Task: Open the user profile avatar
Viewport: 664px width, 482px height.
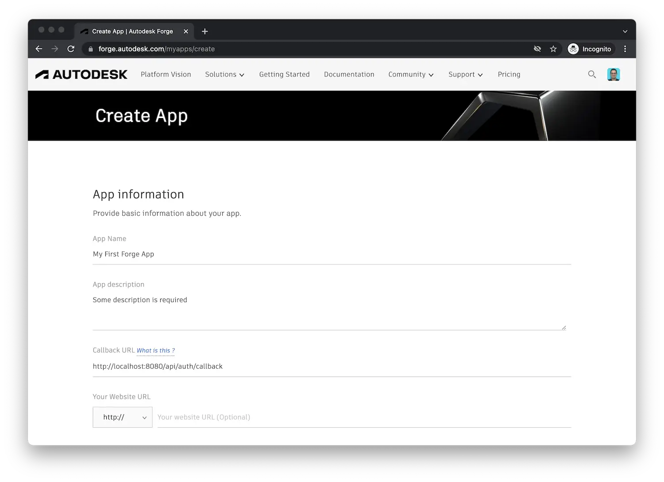Action: coord(614,74)
